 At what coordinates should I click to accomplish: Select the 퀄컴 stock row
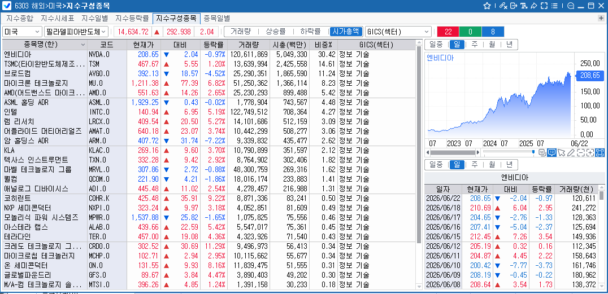pos(210,179)
